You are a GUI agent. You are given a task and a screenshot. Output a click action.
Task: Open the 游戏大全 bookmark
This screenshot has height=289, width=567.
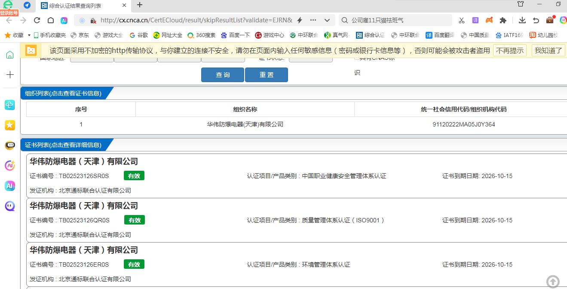point(109,35)
